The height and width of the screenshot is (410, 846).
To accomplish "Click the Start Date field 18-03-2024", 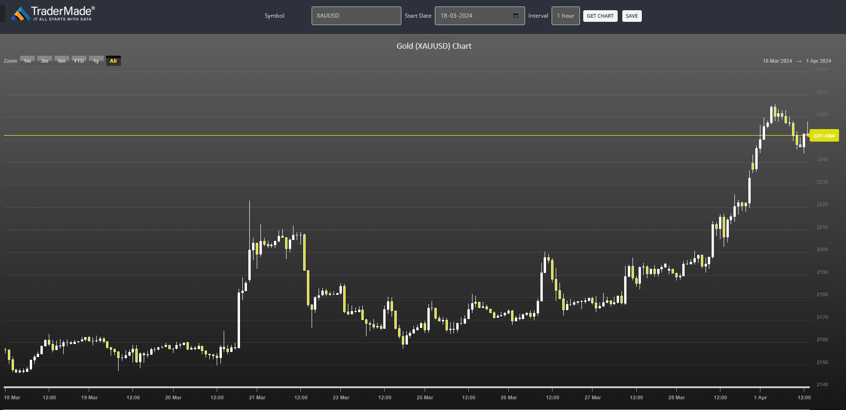I will point(480,16).
